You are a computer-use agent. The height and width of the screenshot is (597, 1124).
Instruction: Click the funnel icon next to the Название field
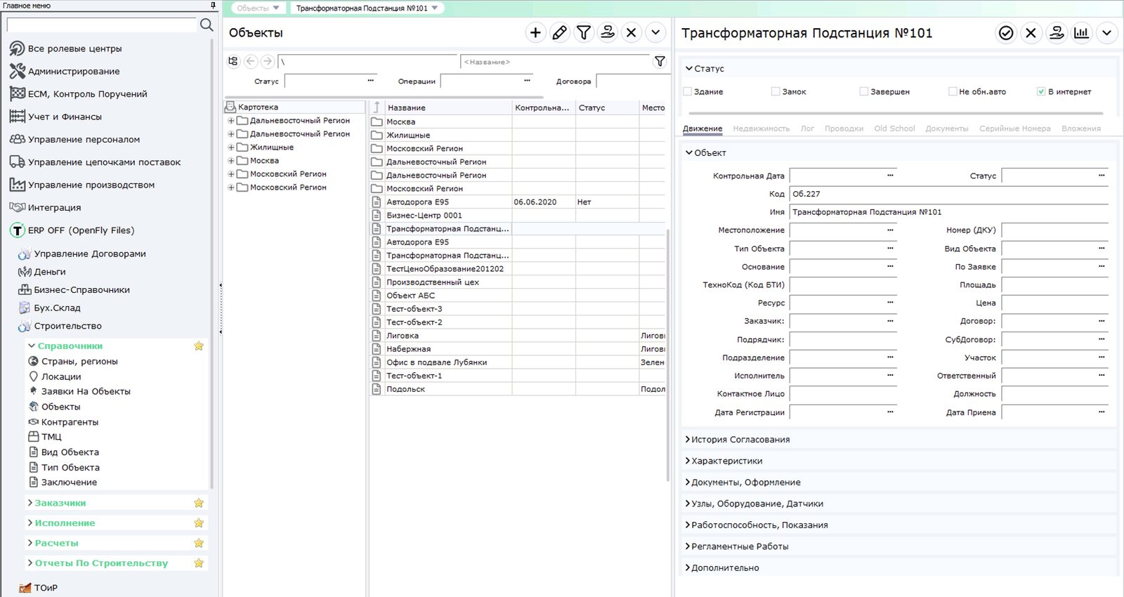pyautogui.click(x=660, y=62)
